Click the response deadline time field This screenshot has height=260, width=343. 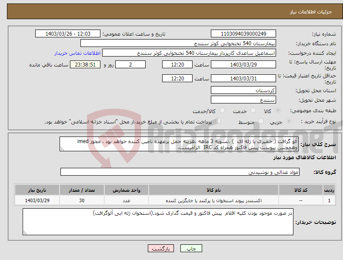coord(177,64)
